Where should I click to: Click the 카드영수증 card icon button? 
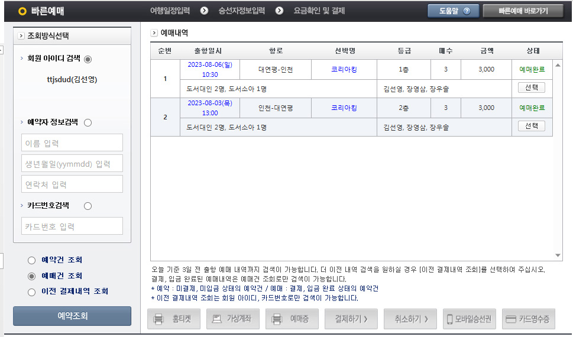[x=511, y=319]
